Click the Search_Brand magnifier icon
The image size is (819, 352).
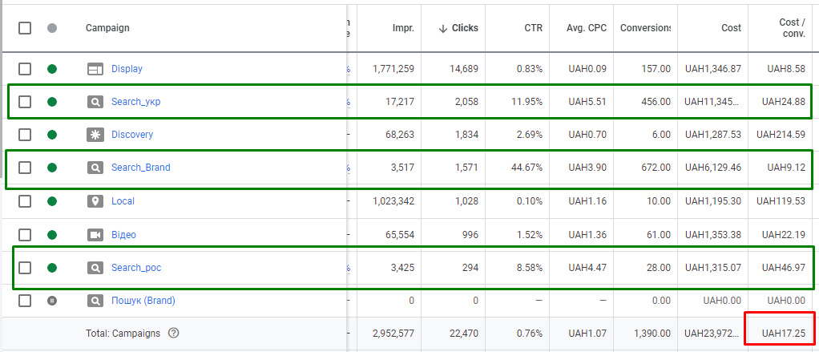[95, 168]
